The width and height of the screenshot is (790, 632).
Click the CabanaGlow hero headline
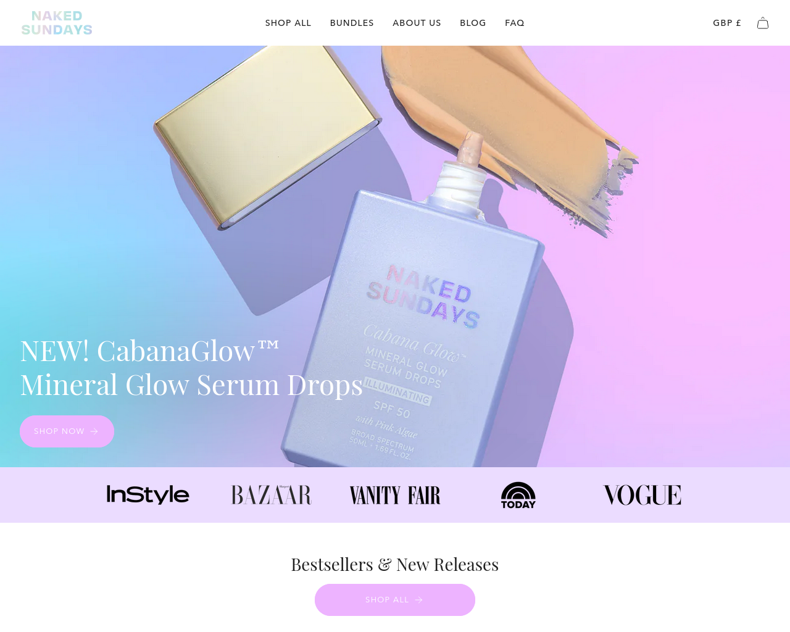click(191, 368)
